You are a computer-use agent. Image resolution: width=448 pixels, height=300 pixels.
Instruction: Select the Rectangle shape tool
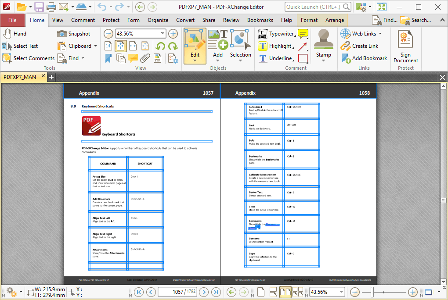click(x=303, y=58)
